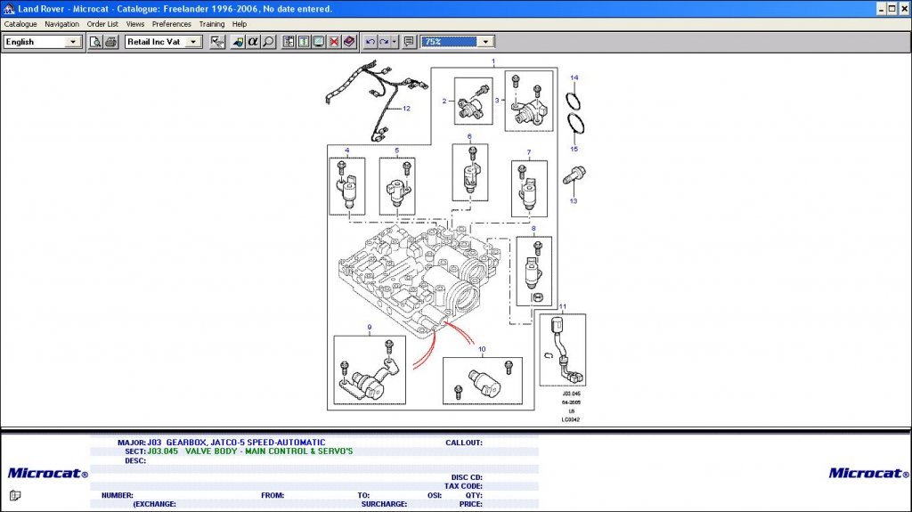This screenshot has width=912, height=512.
Task: Click the book icon in toolbar
Action: click(348, 42)
